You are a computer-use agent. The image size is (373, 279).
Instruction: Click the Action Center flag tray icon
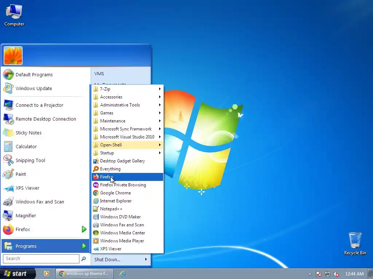(318, 274)
